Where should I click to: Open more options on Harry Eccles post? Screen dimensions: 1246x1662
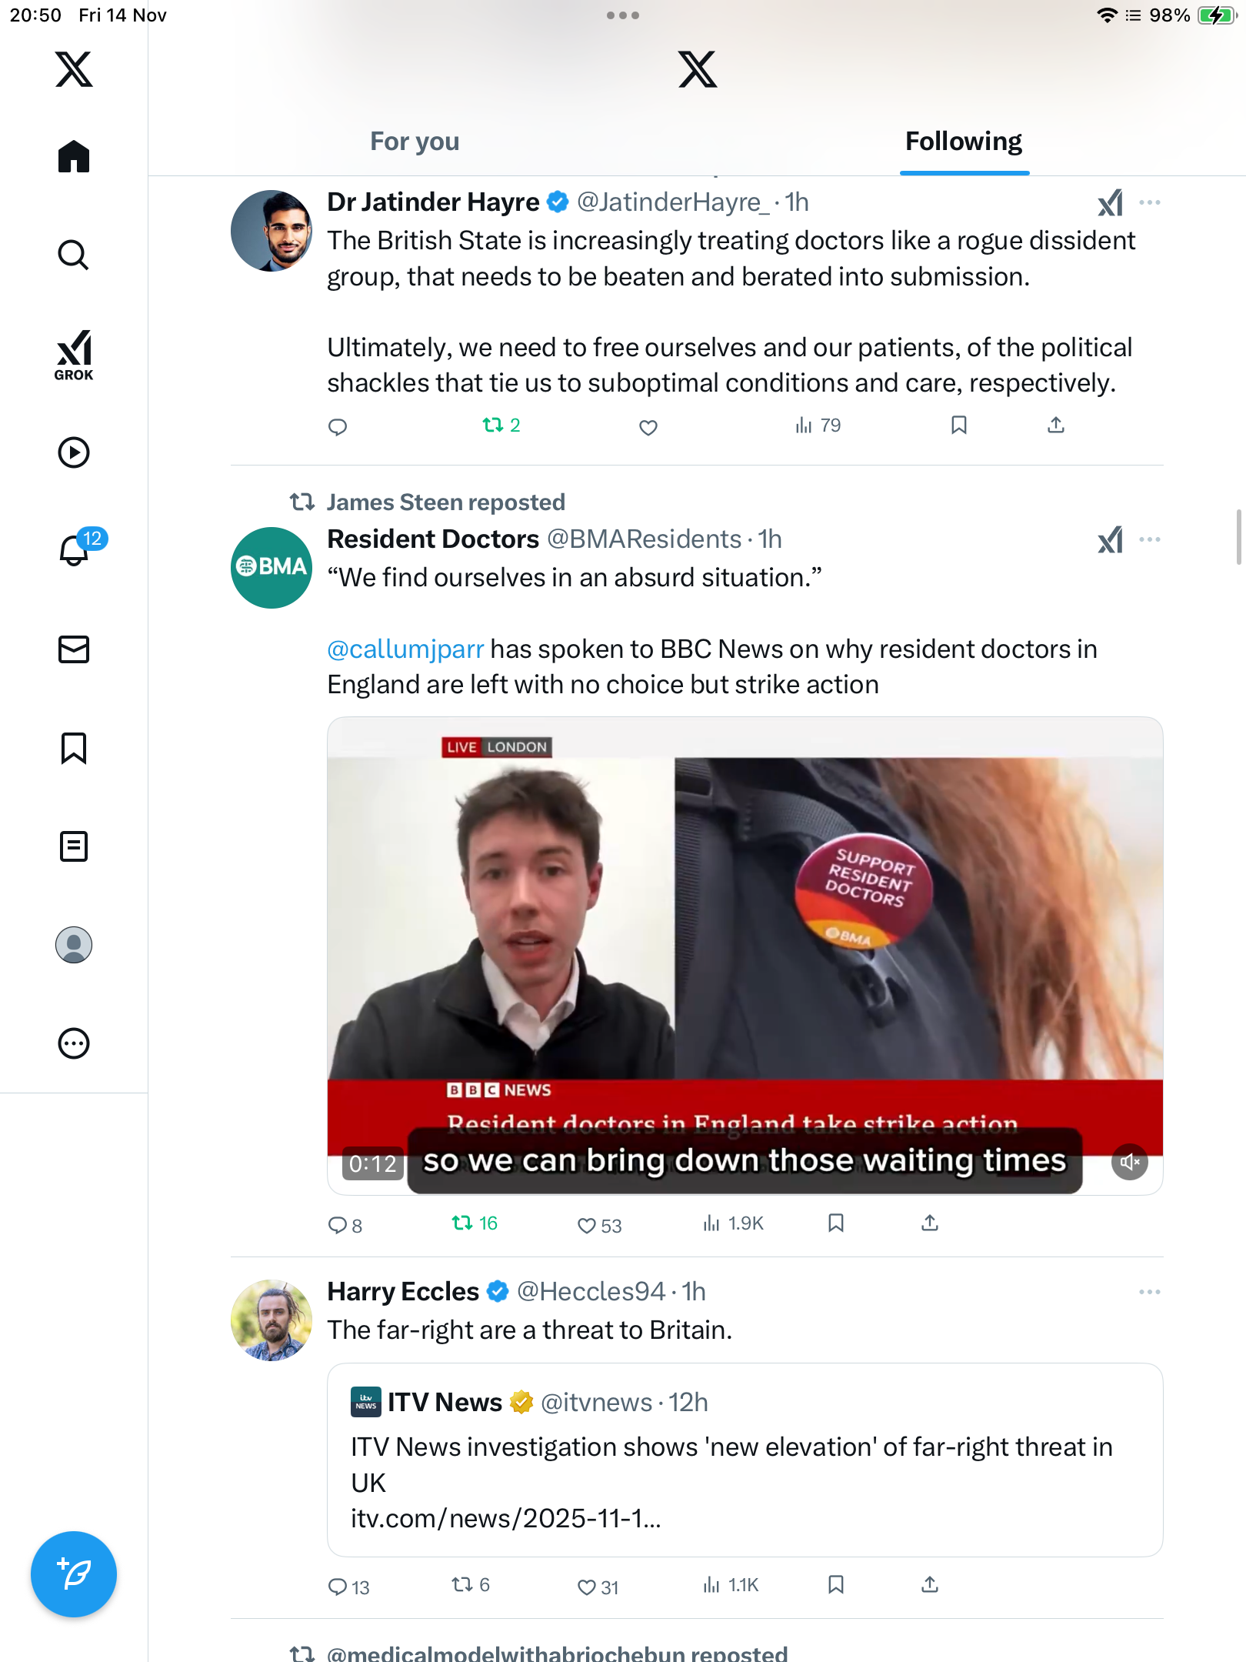[x=1149, y=1292]
